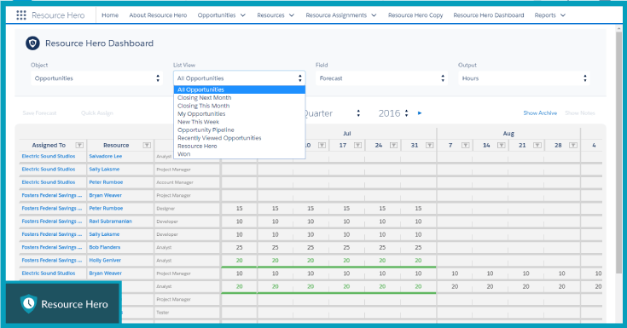Open About Resource Hero tab
This screenshot has width=627, height=328.
(158, 15)
